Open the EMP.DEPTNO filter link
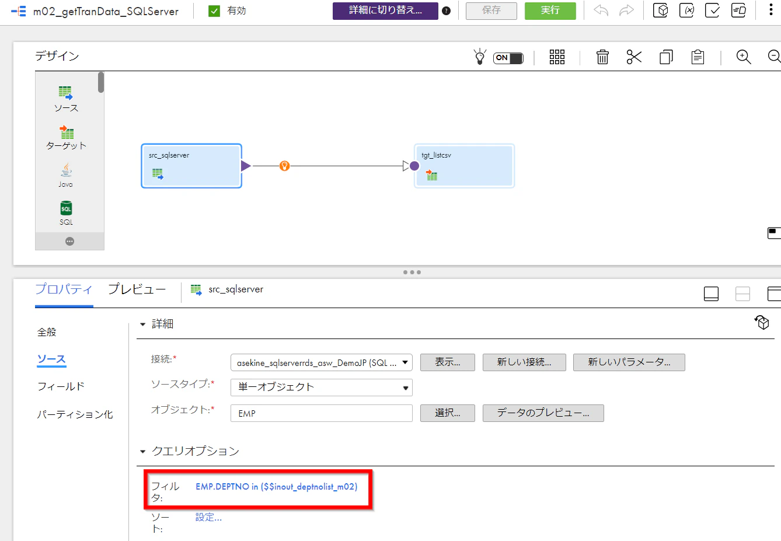 click(x=276, y=487)
